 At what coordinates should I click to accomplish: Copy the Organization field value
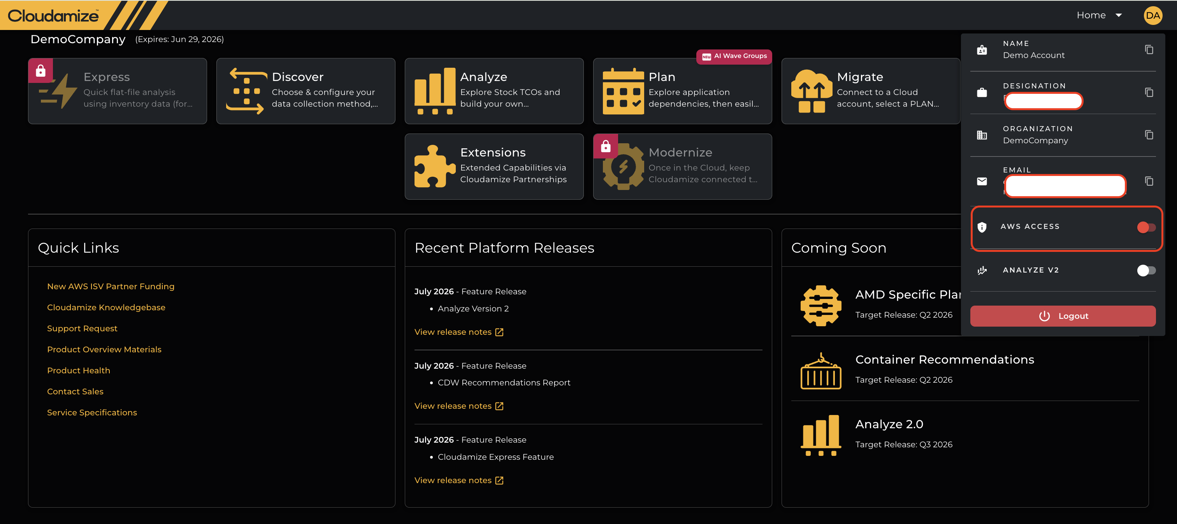click(1149, 135)
